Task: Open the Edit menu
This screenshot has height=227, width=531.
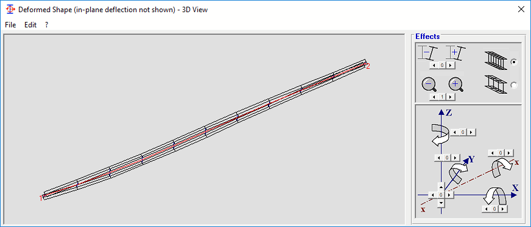Action: [30, 25]
